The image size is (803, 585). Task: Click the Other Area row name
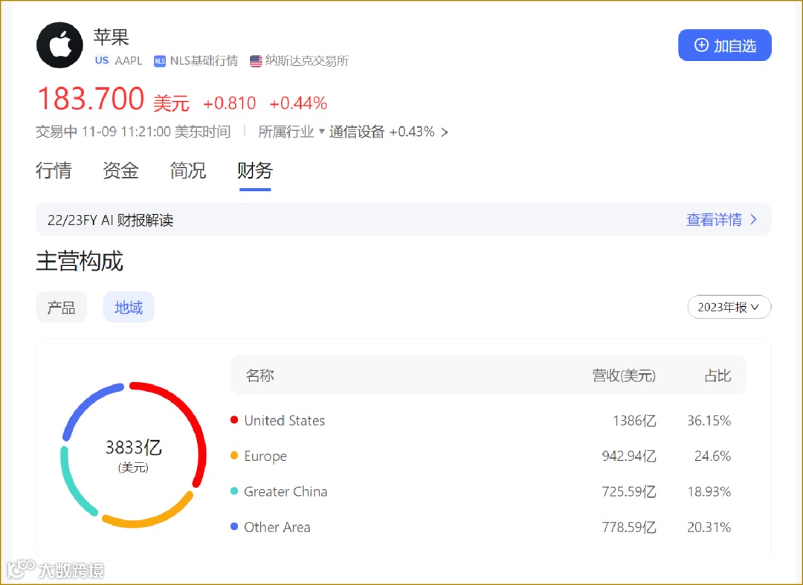[277, 527]
